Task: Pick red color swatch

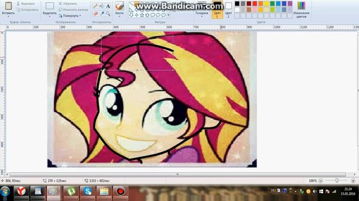Action: [x=255, y=3]
